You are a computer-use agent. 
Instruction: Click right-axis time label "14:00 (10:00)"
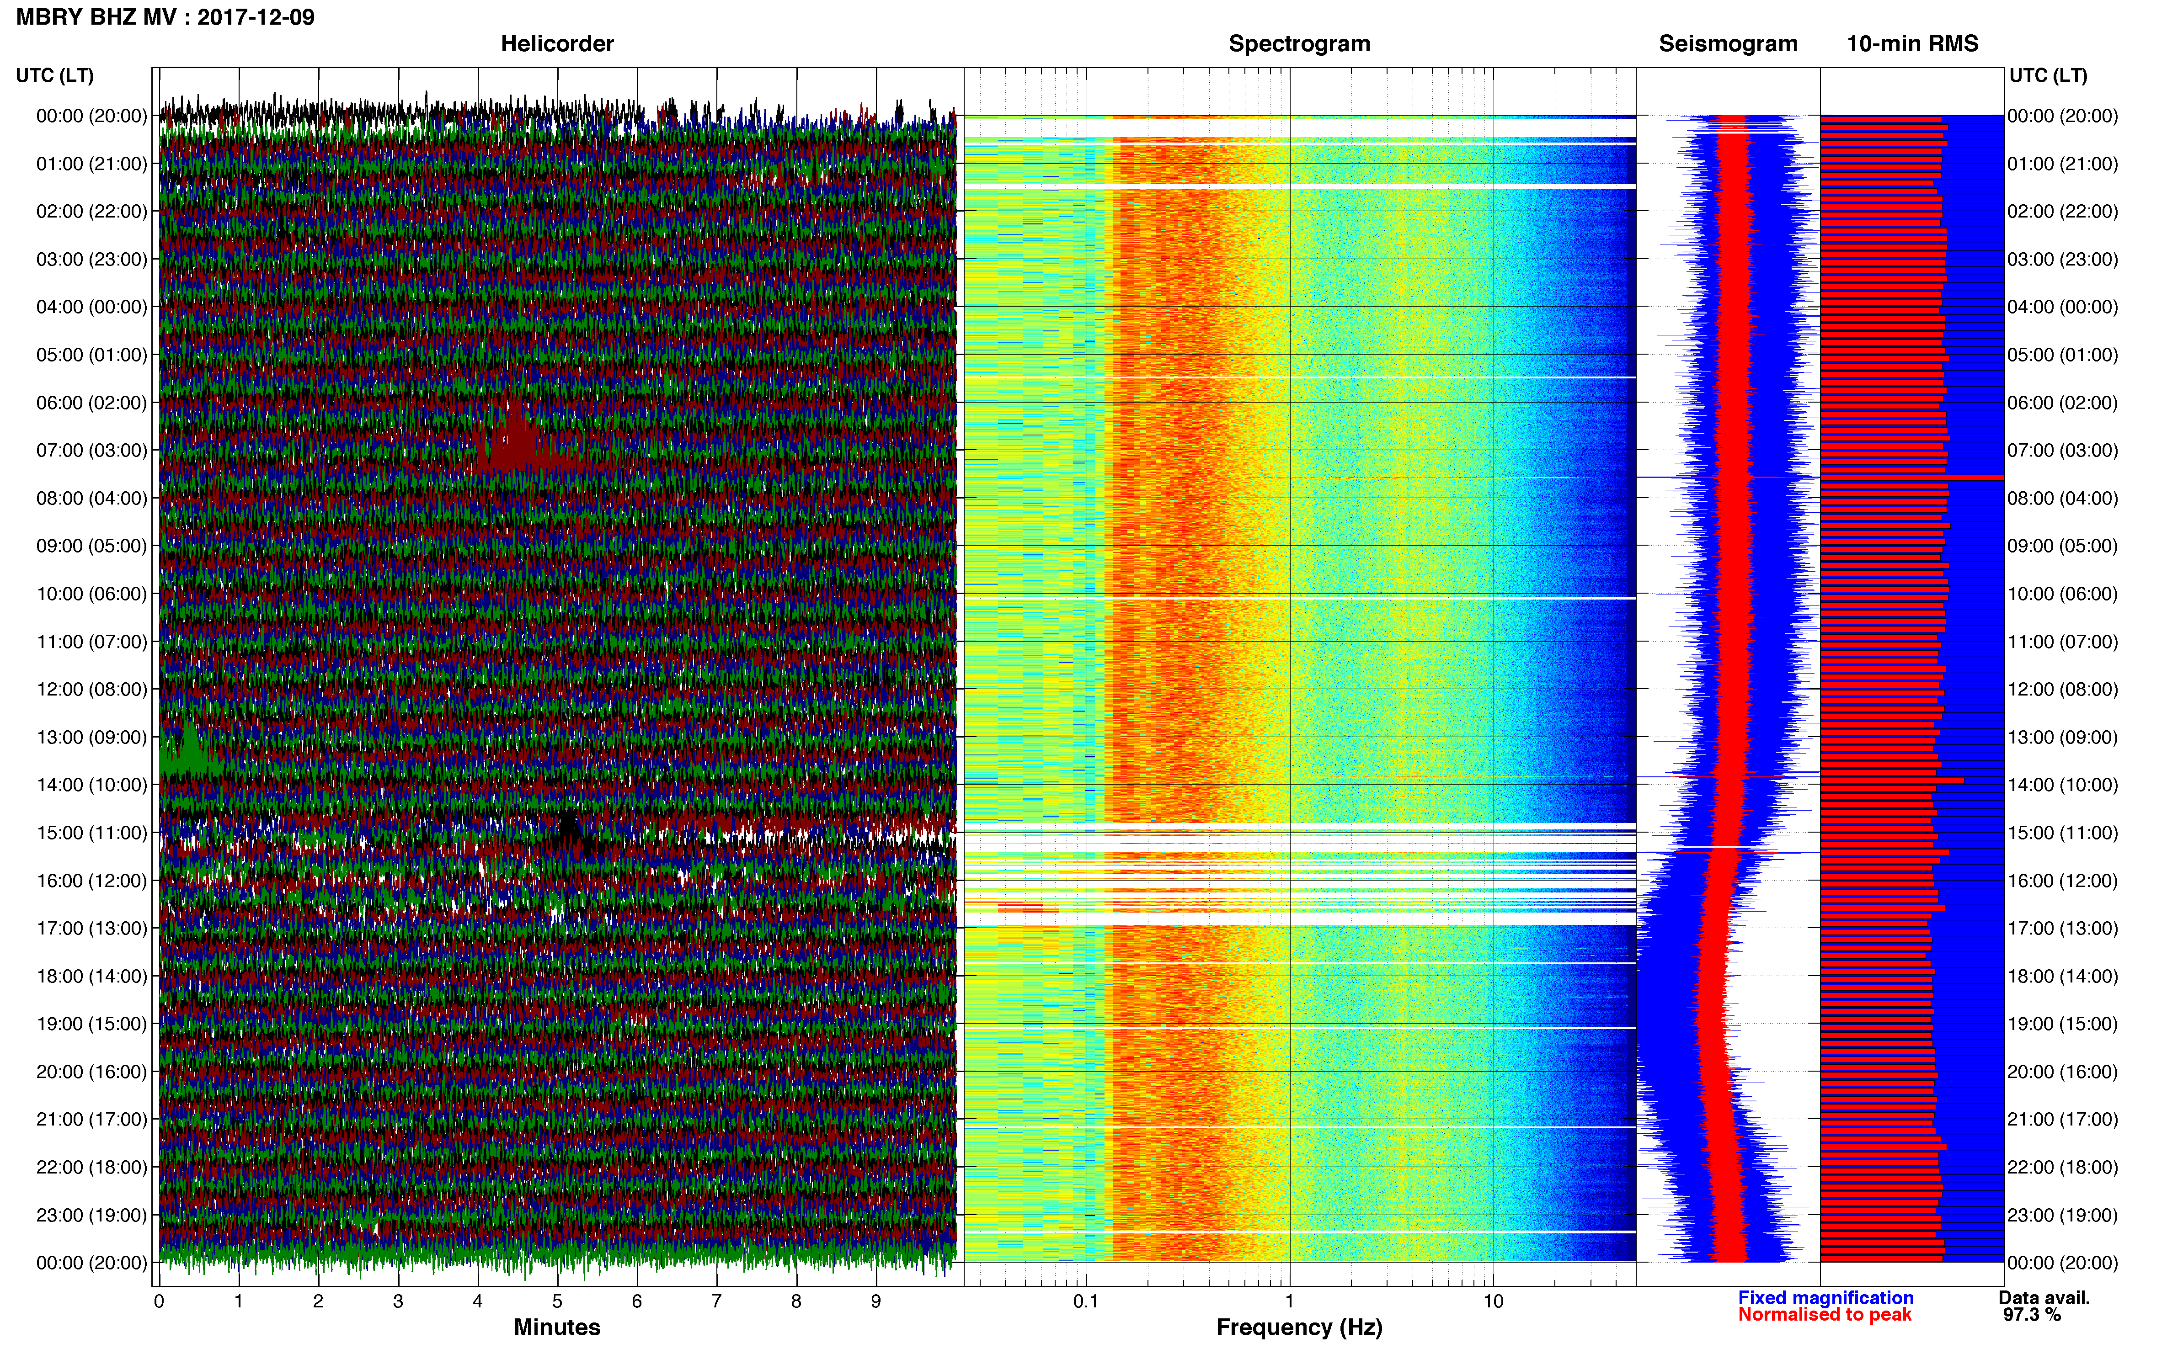(x=2062, y=785)
